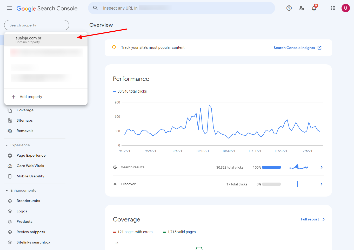Click the Products layers icon

point(10,222)
